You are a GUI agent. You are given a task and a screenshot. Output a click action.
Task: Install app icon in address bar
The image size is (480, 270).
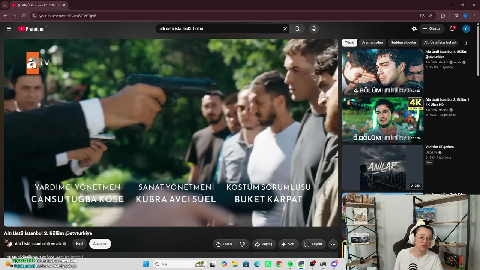click(x=422, y=16)
